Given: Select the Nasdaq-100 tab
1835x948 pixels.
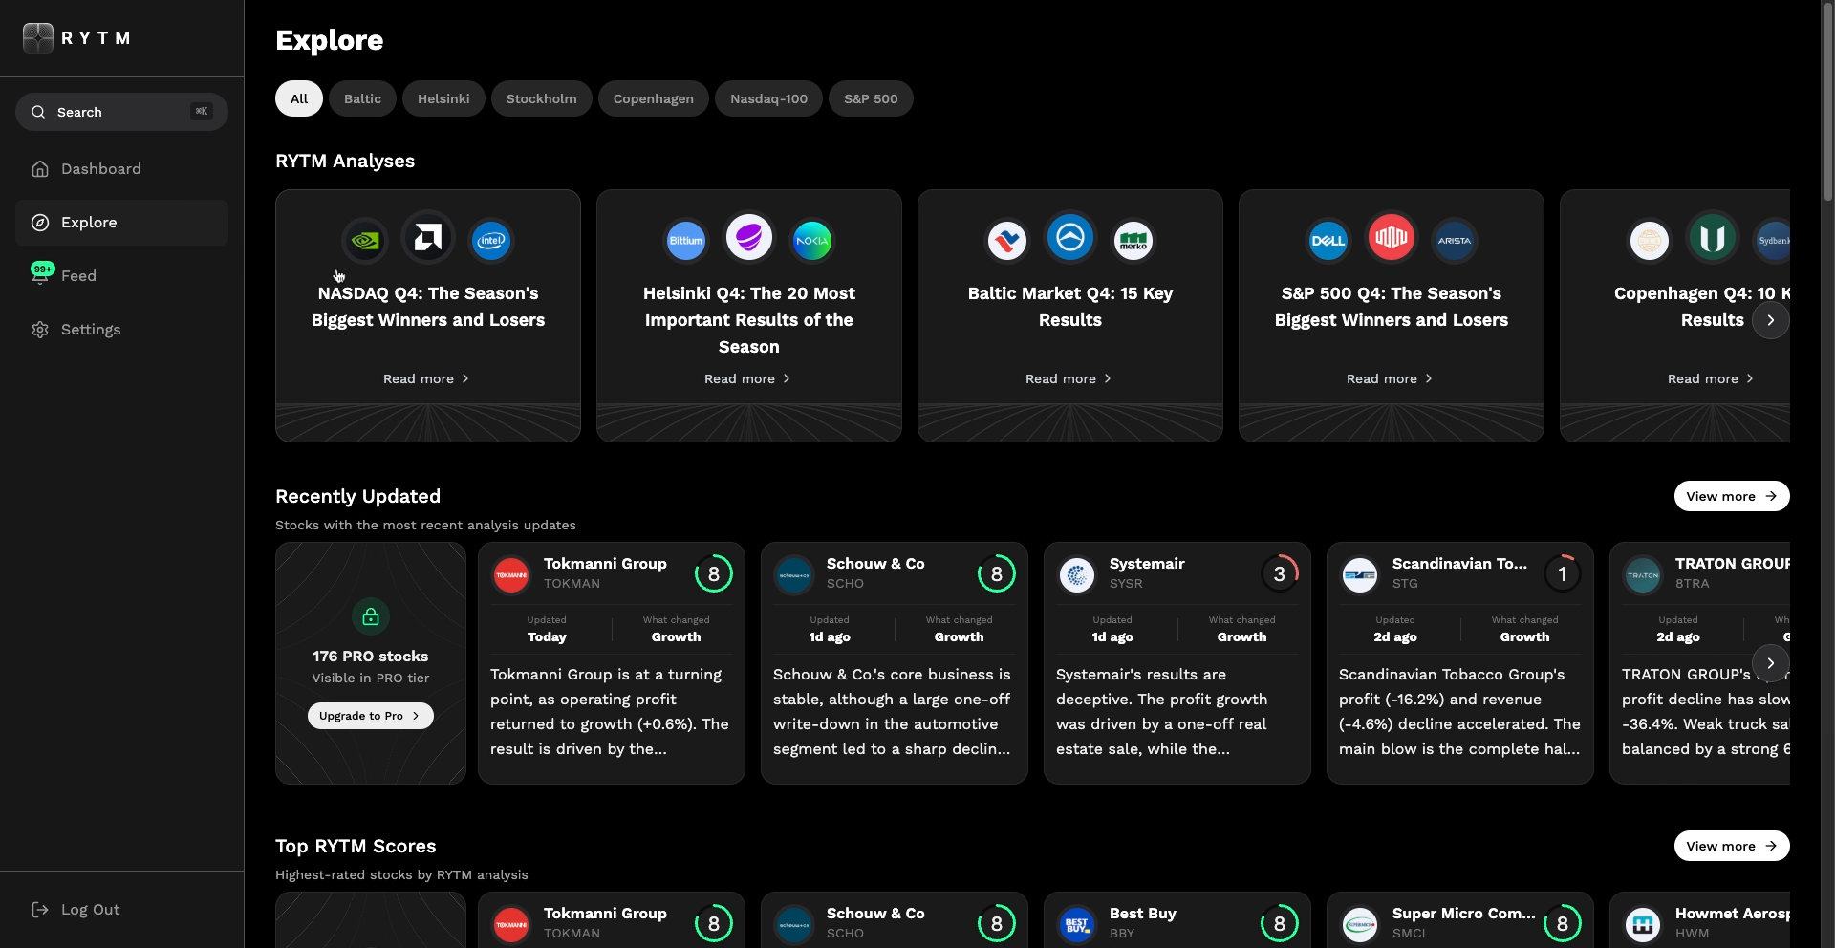Looking at the screenshot, I should tap(768, 98).
